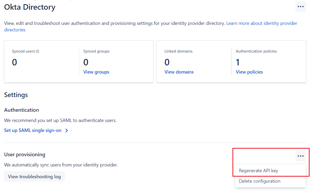This screenshot has width=313, height=190.
Task: Follow the View domains link
Action: (x=179, y=72)
